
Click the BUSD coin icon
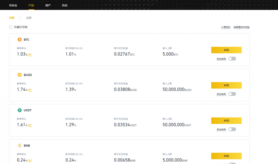(x=19, y=75)
